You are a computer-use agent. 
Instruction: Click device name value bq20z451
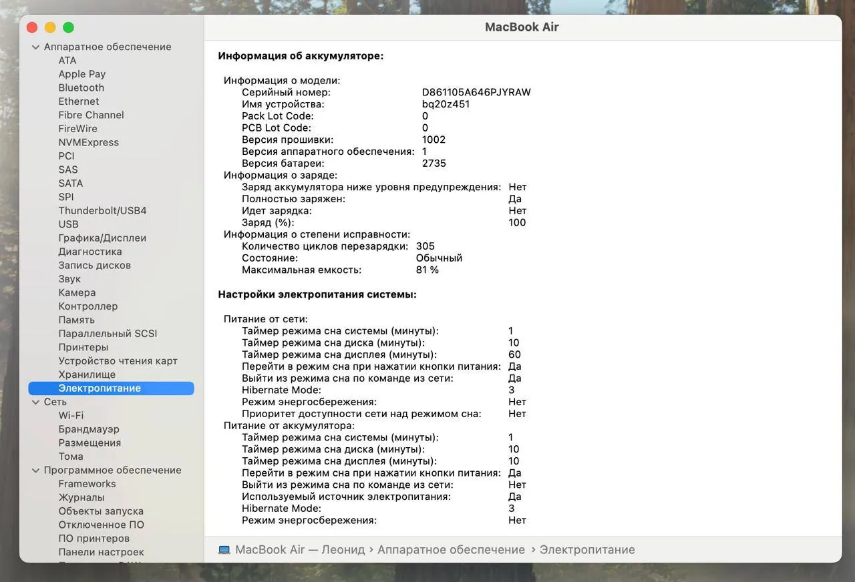point(446,104)
